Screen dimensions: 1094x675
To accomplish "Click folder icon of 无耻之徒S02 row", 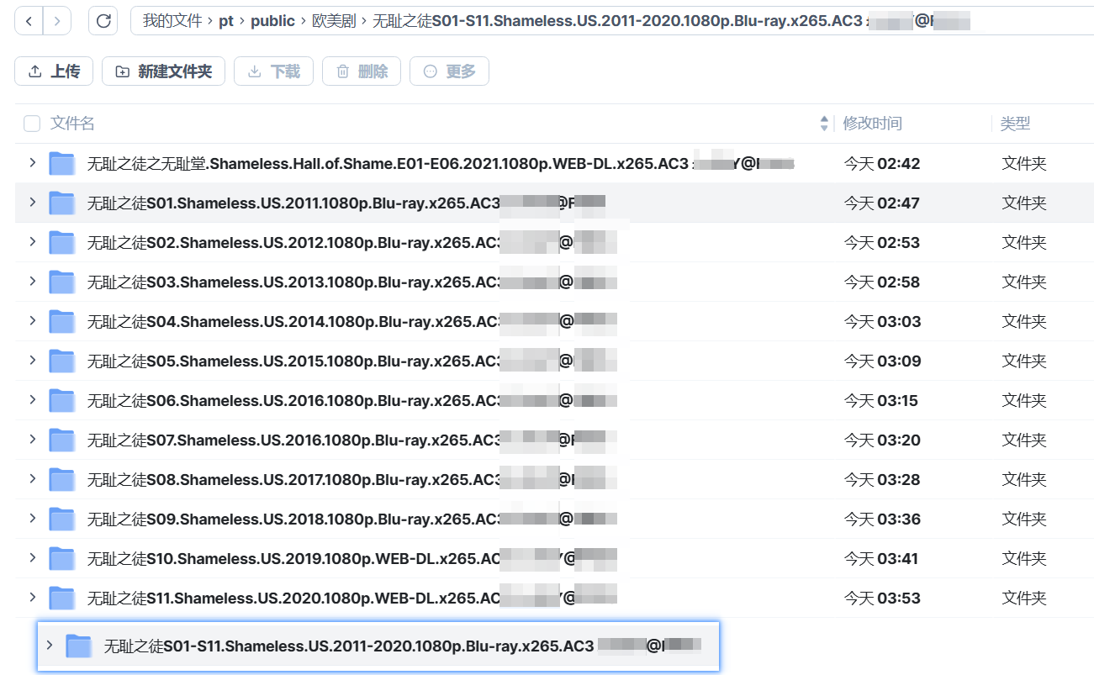I will pyautogui.click(x=62, y=242).
